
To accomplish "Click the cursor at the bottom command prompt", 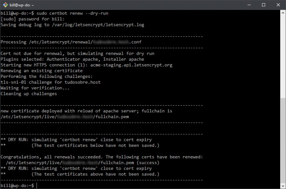I will coord(37,185).
